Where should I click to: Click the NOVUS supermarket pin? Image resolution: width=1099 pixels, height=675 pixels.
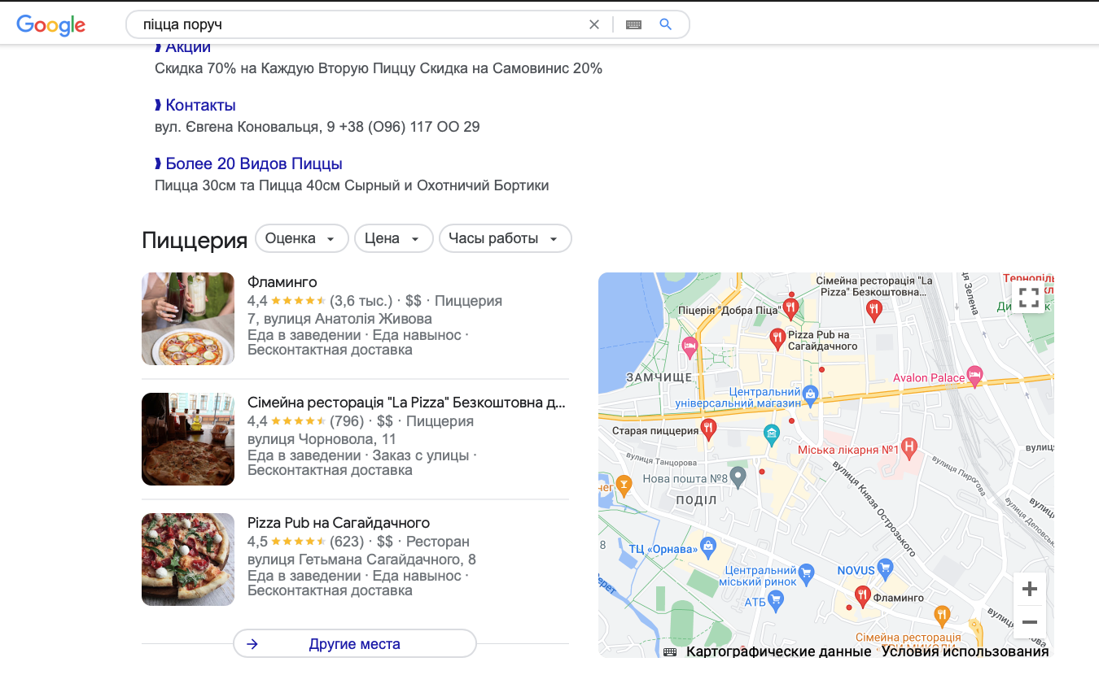[886, 568]
